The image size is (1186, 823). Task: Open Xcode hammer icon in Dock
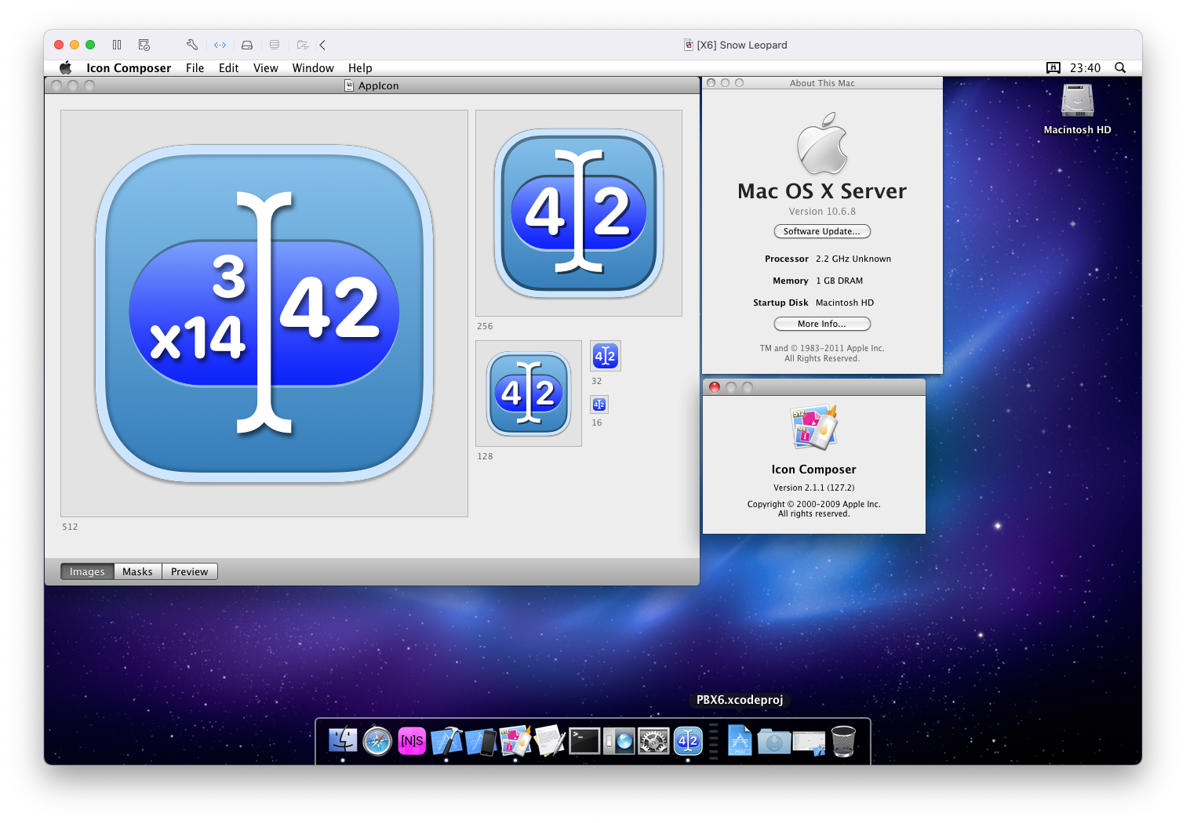point(446,741)
